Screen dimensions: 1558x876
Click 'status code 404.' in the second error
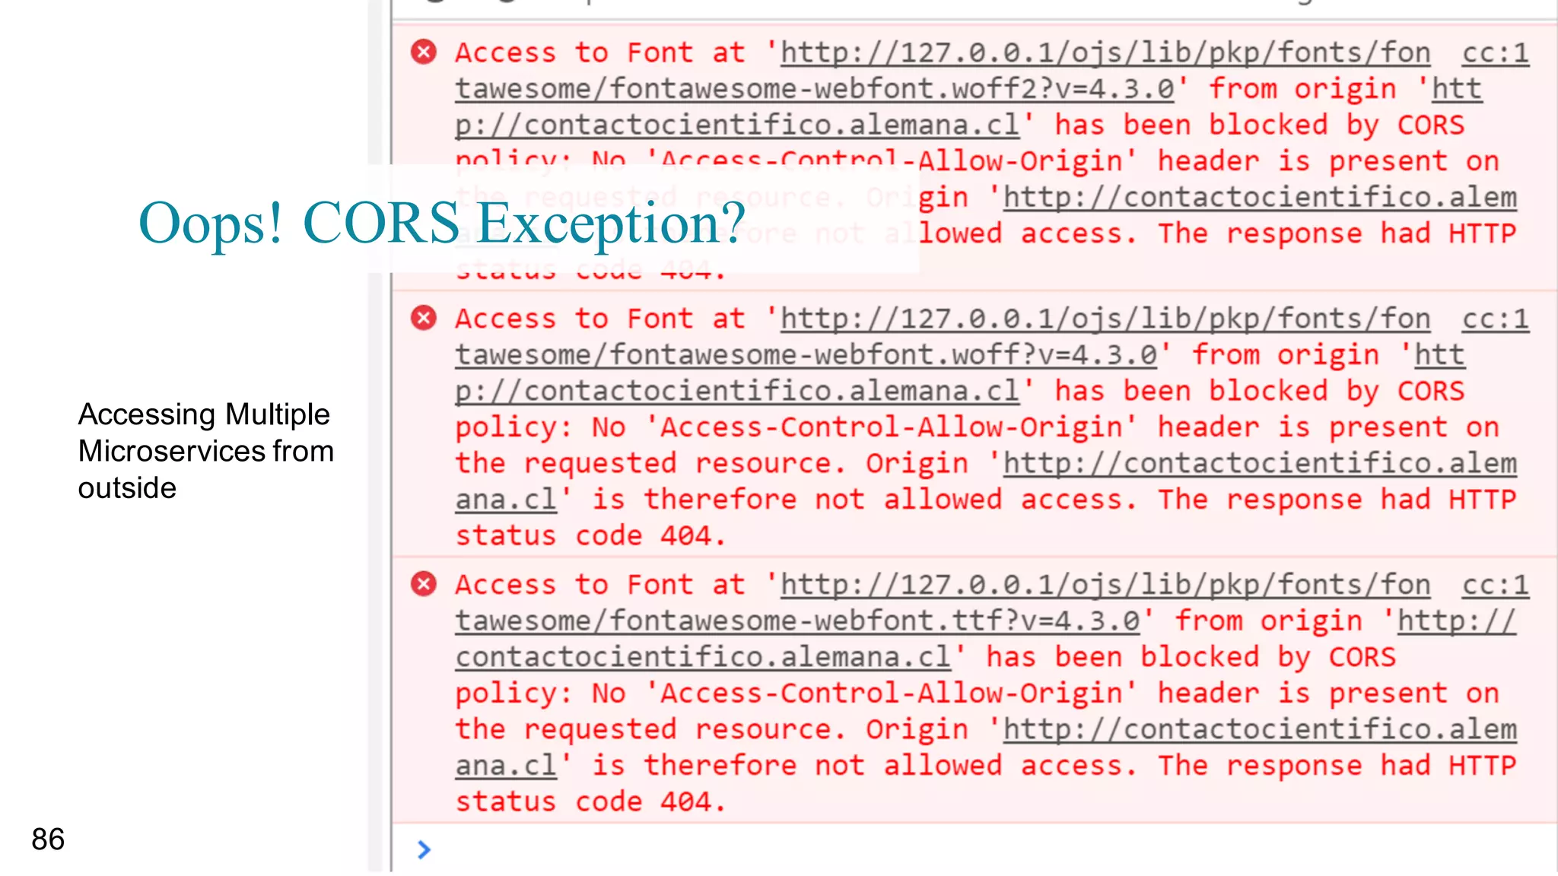click(590, 536)
